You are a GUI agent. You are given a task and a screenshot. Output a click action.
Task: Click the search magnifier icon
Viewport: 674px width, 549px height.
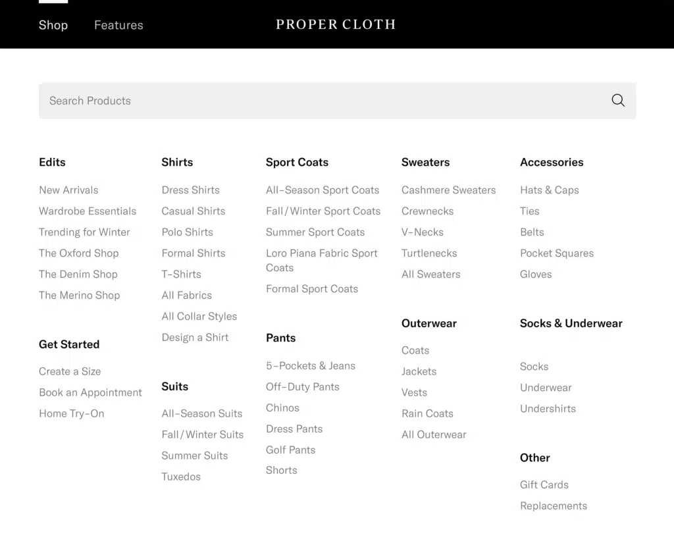pyautogui.click(x=617, y=100)
